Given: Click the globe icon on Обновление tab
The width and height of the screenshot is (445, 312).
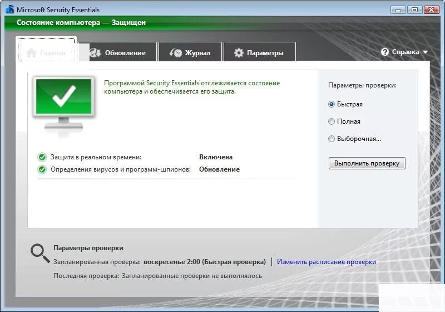Looking at the screenshot, I should (x=95, y=52).
